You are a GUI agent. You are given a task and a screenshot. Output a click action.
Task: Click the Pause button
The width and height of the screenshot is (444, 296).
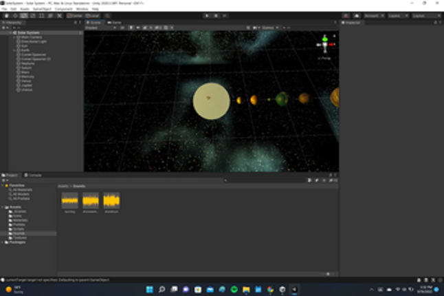coord(216,16)
